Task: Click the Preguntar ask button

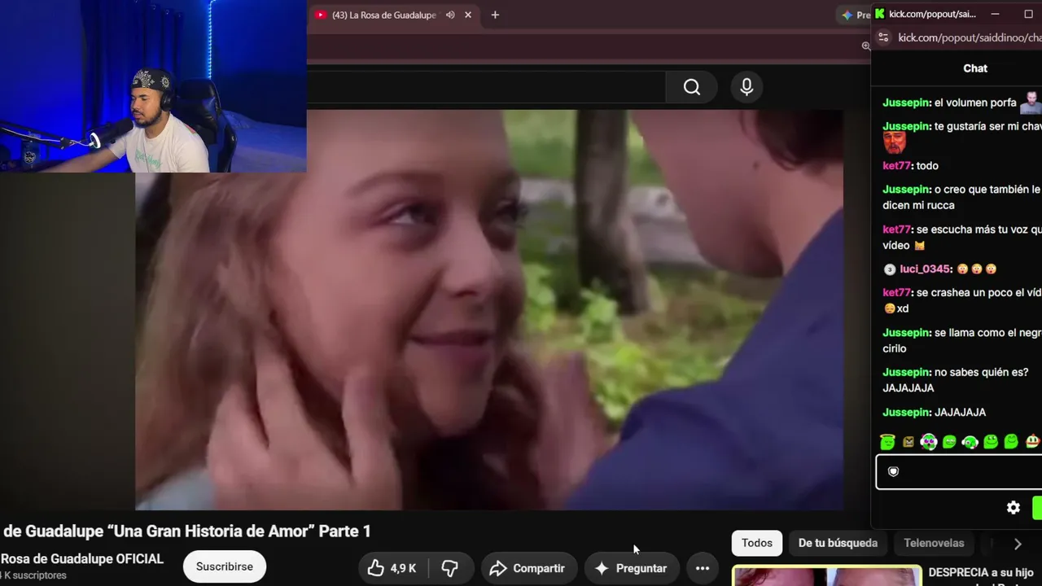Action: click(632, 568)
